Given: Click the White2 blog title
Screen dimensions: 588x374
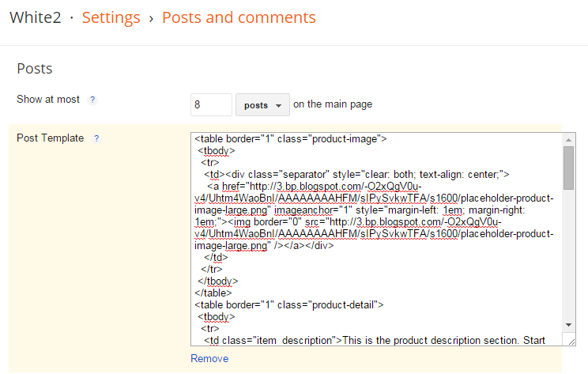Looking at the screenshot, I should coord(35,17).
